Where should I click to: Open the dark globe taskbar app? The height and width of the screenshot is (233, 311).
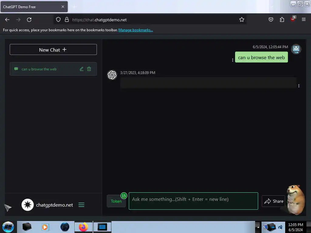(x=65, y=227)
